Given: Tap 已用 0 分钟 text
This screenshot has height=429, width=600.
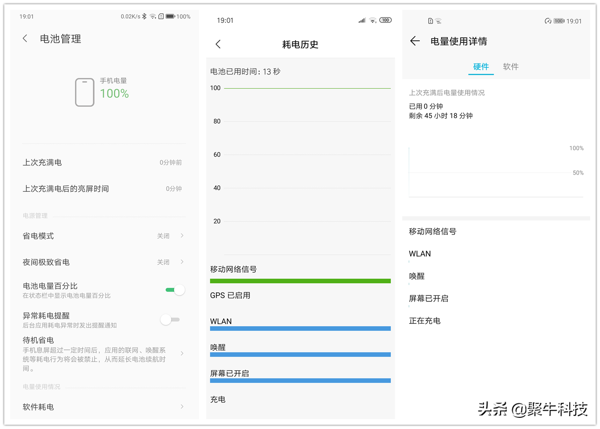Looking at the screenshot, I should point(426,106).
